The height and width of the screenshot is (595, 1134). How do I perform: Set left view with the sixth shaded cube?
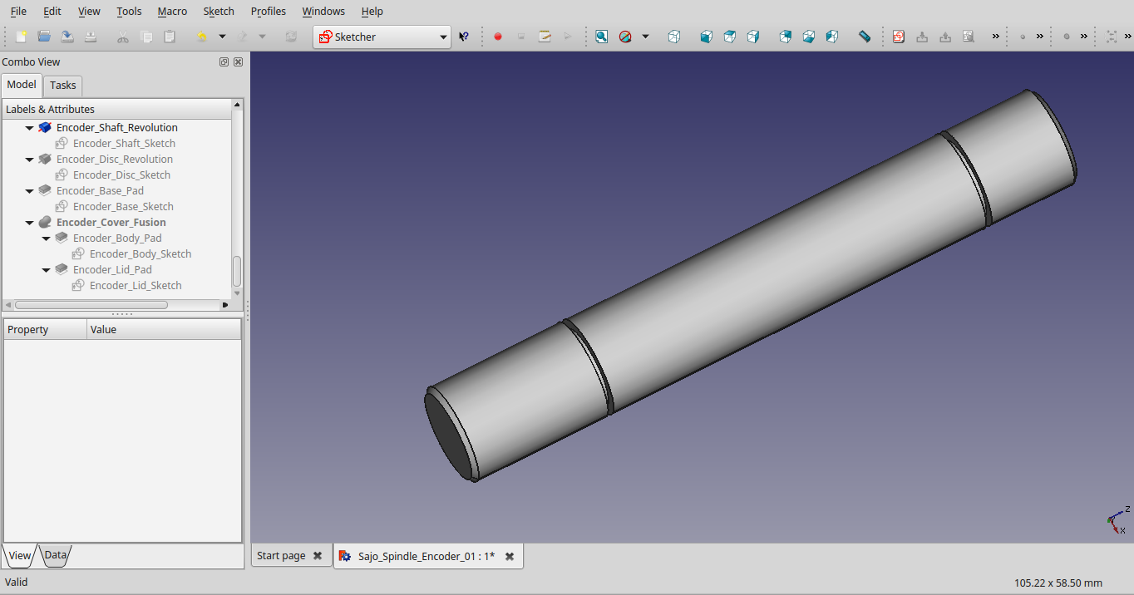(832, 37)
